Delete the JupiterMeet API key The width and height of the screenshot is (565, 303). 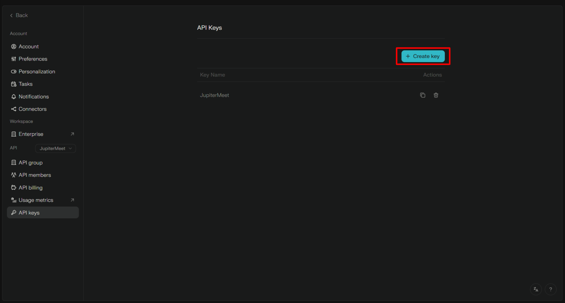436,95
